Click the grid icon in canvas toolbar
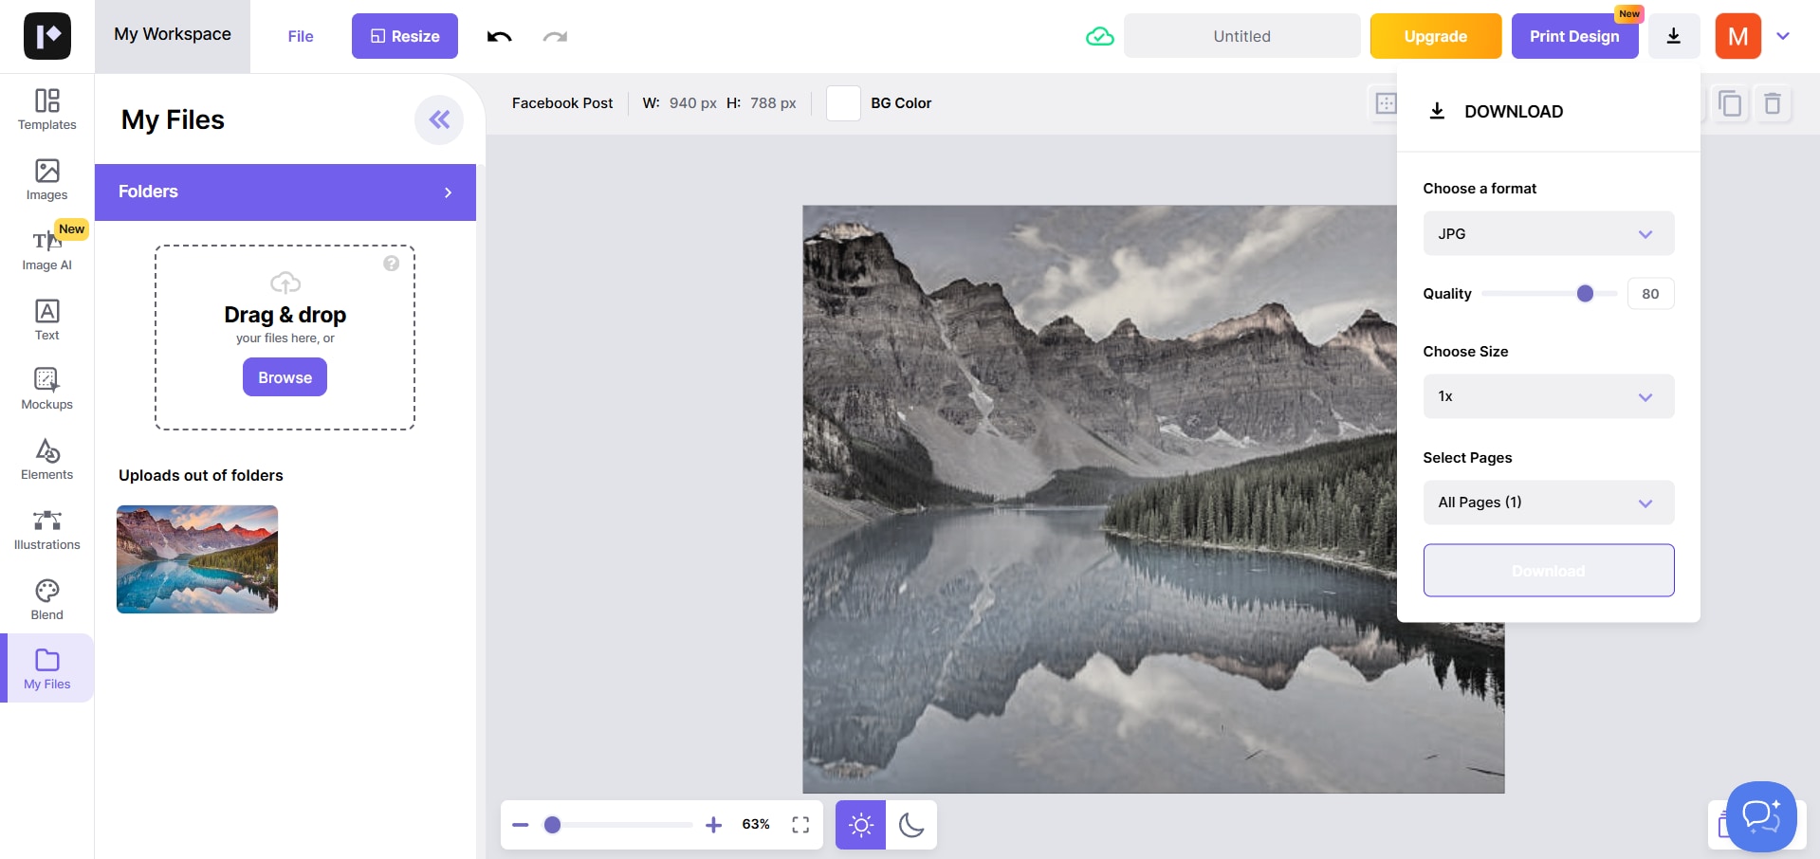The image size is (1820, 859). (x=1385, y=102)
